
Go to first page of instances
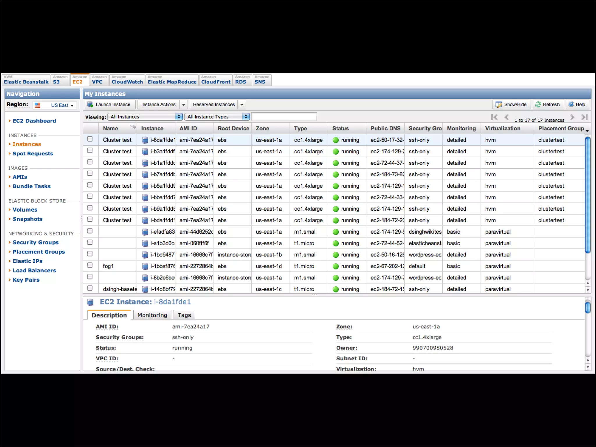click(x=494, y=117)
